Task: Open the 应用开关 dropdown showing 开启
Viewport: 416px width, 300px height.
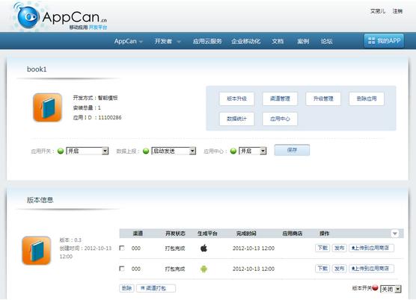Action: pos(88,151)
